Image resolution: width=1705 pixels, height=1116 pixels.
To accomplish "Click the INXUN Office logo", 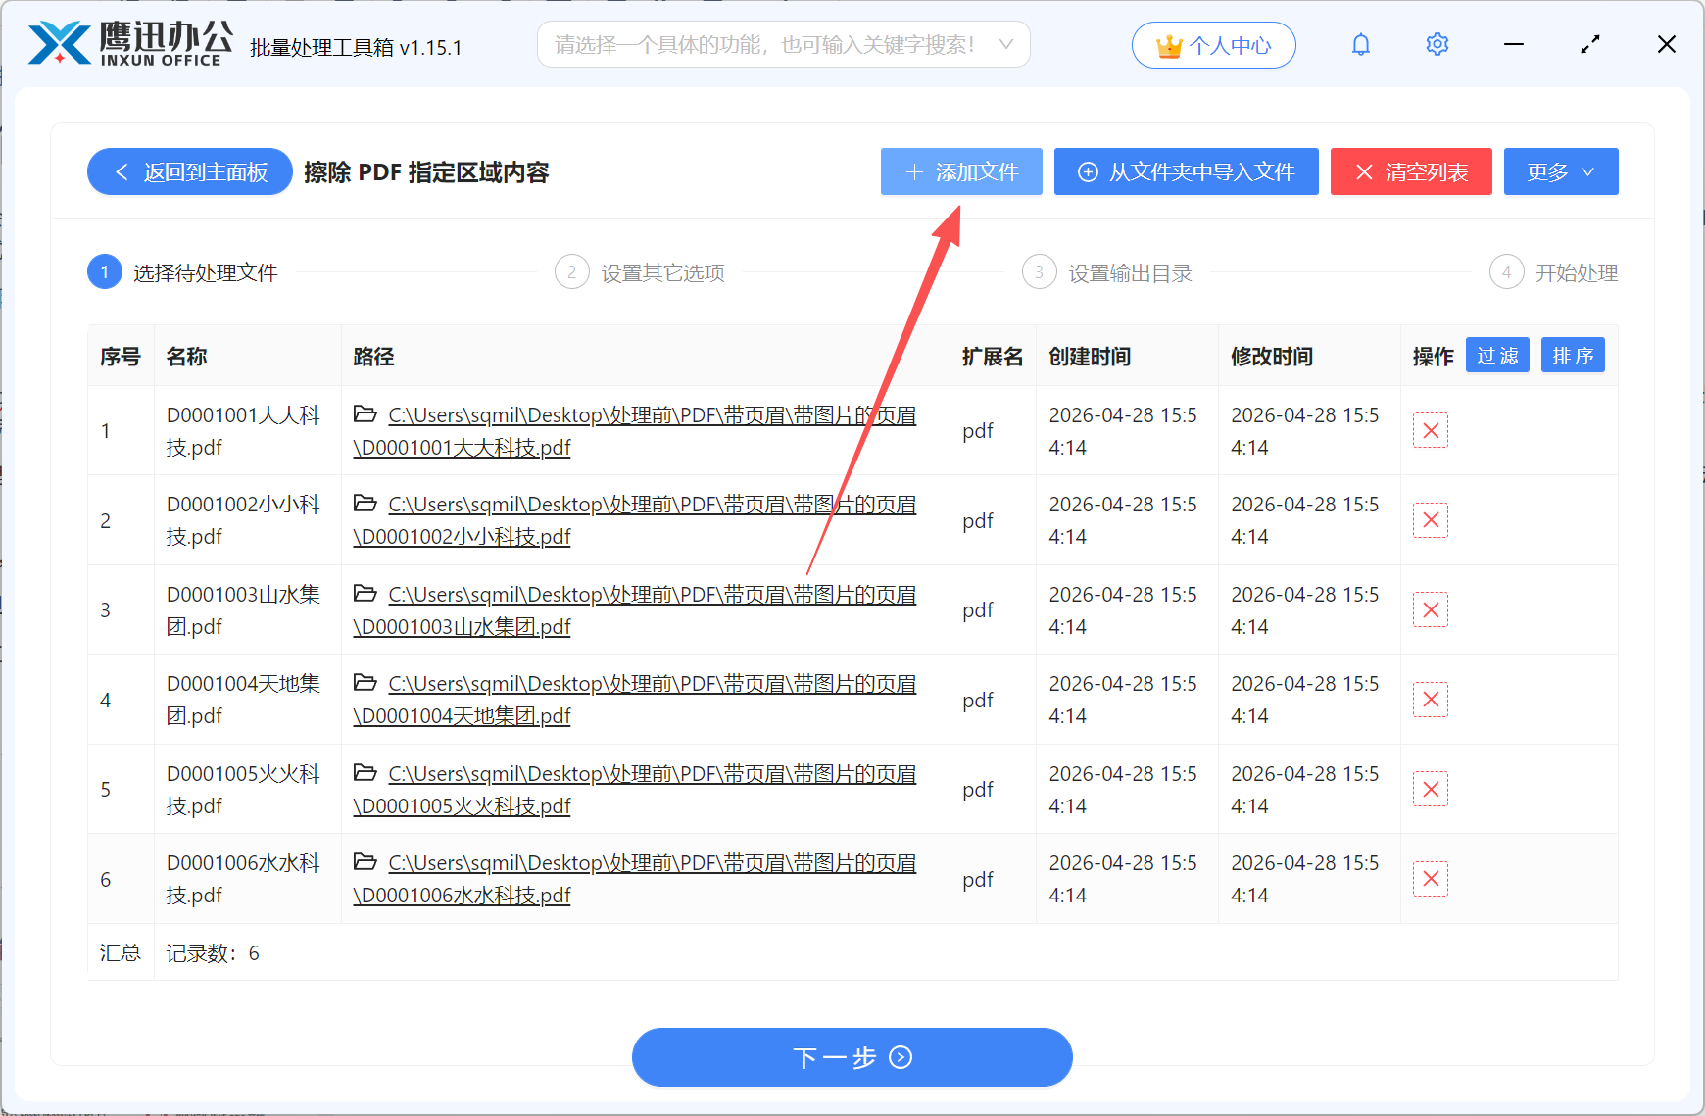I will (x=130, y=44).
